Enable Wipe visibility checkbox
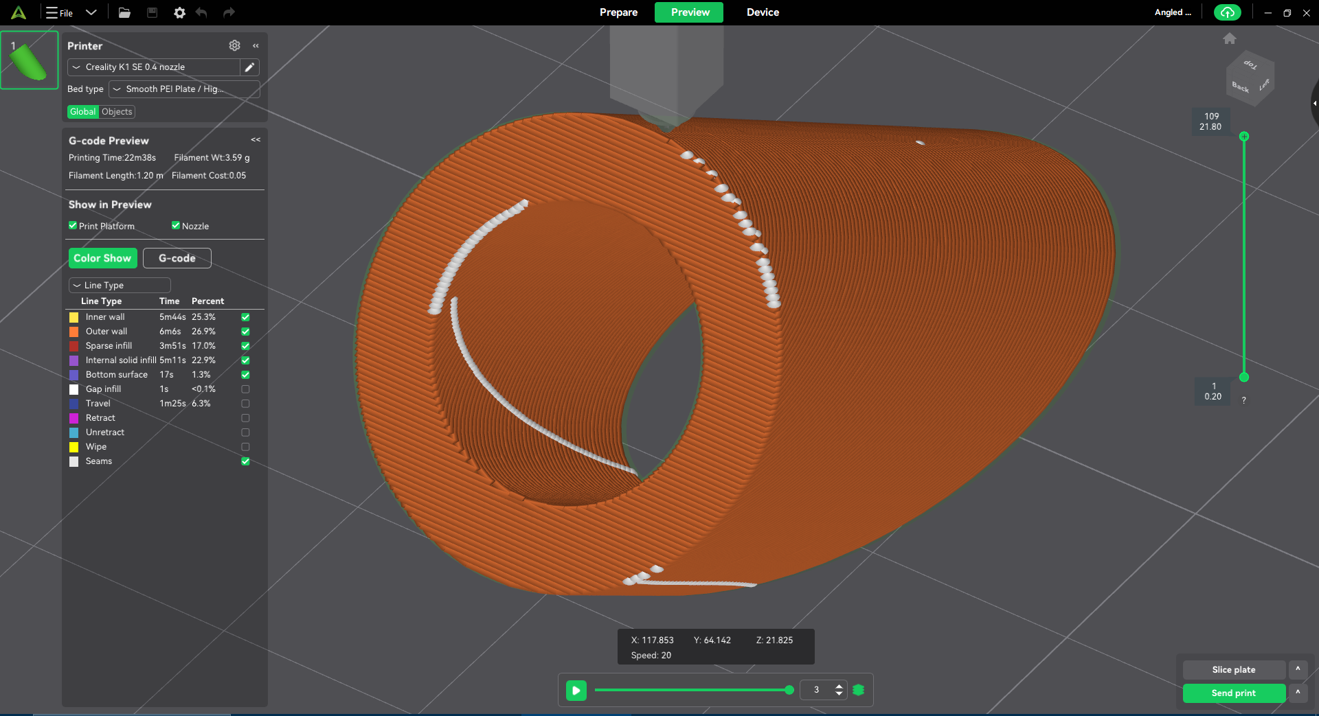Image resolution: width=1319 pixels, height=716 pixels. click(245, 447)
